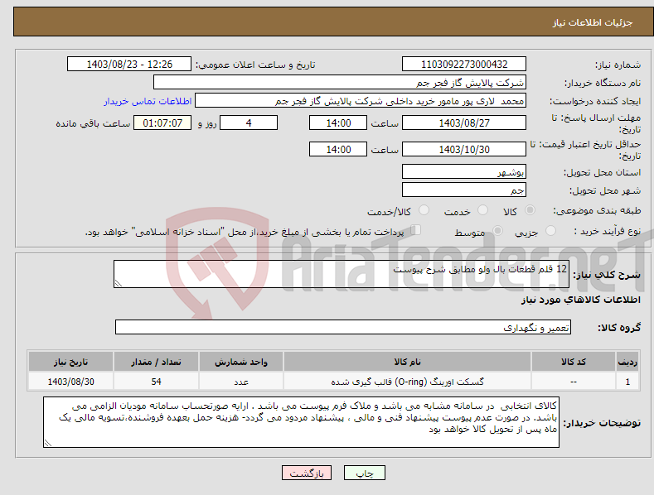Image resolution: width=654 pixels, height=495 pixels.
Task: Click the announcement date field 1403/08/23 - 12:26
Action: (x=128, y=65)
